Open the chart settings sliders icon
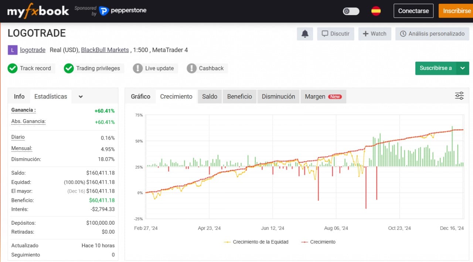Screen dimensions: 473x262 459,96
